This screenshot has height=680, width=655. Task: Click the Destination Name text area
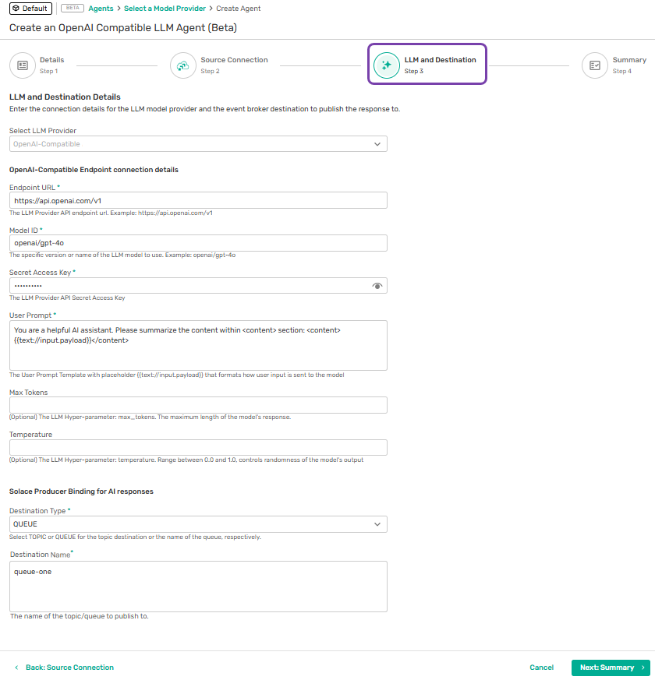click(198, 587)
